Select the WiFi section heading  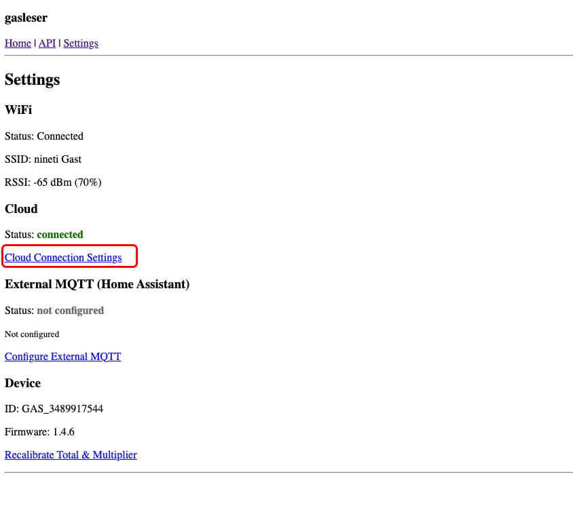18,110
